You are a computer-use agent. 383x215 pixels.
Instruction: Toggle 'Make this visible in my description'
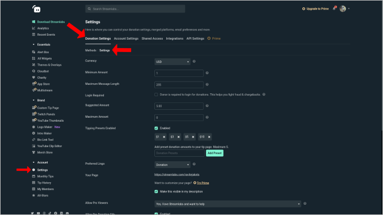click(156, 192)
